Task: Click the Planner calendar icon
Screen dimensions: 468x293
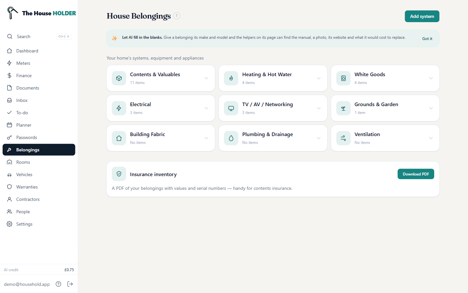Action: click(x=9, y=125)
